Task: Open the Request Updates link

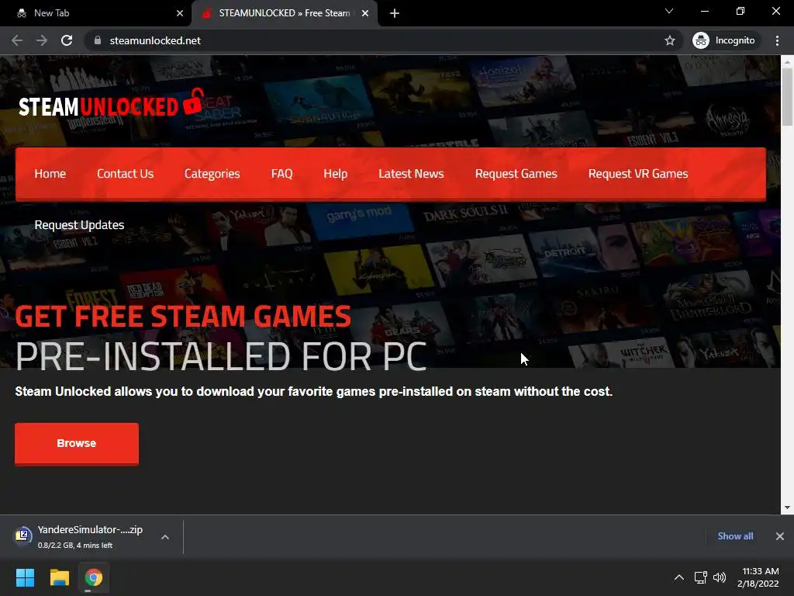Action: coord(79,225)
